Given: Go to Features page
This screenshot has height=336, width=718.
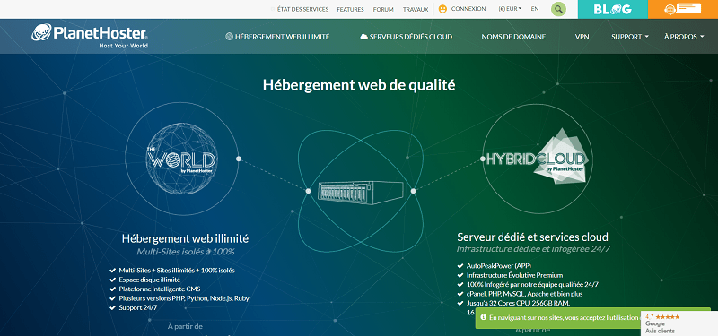Looking at the screenshot, I should tap(350, 9).
